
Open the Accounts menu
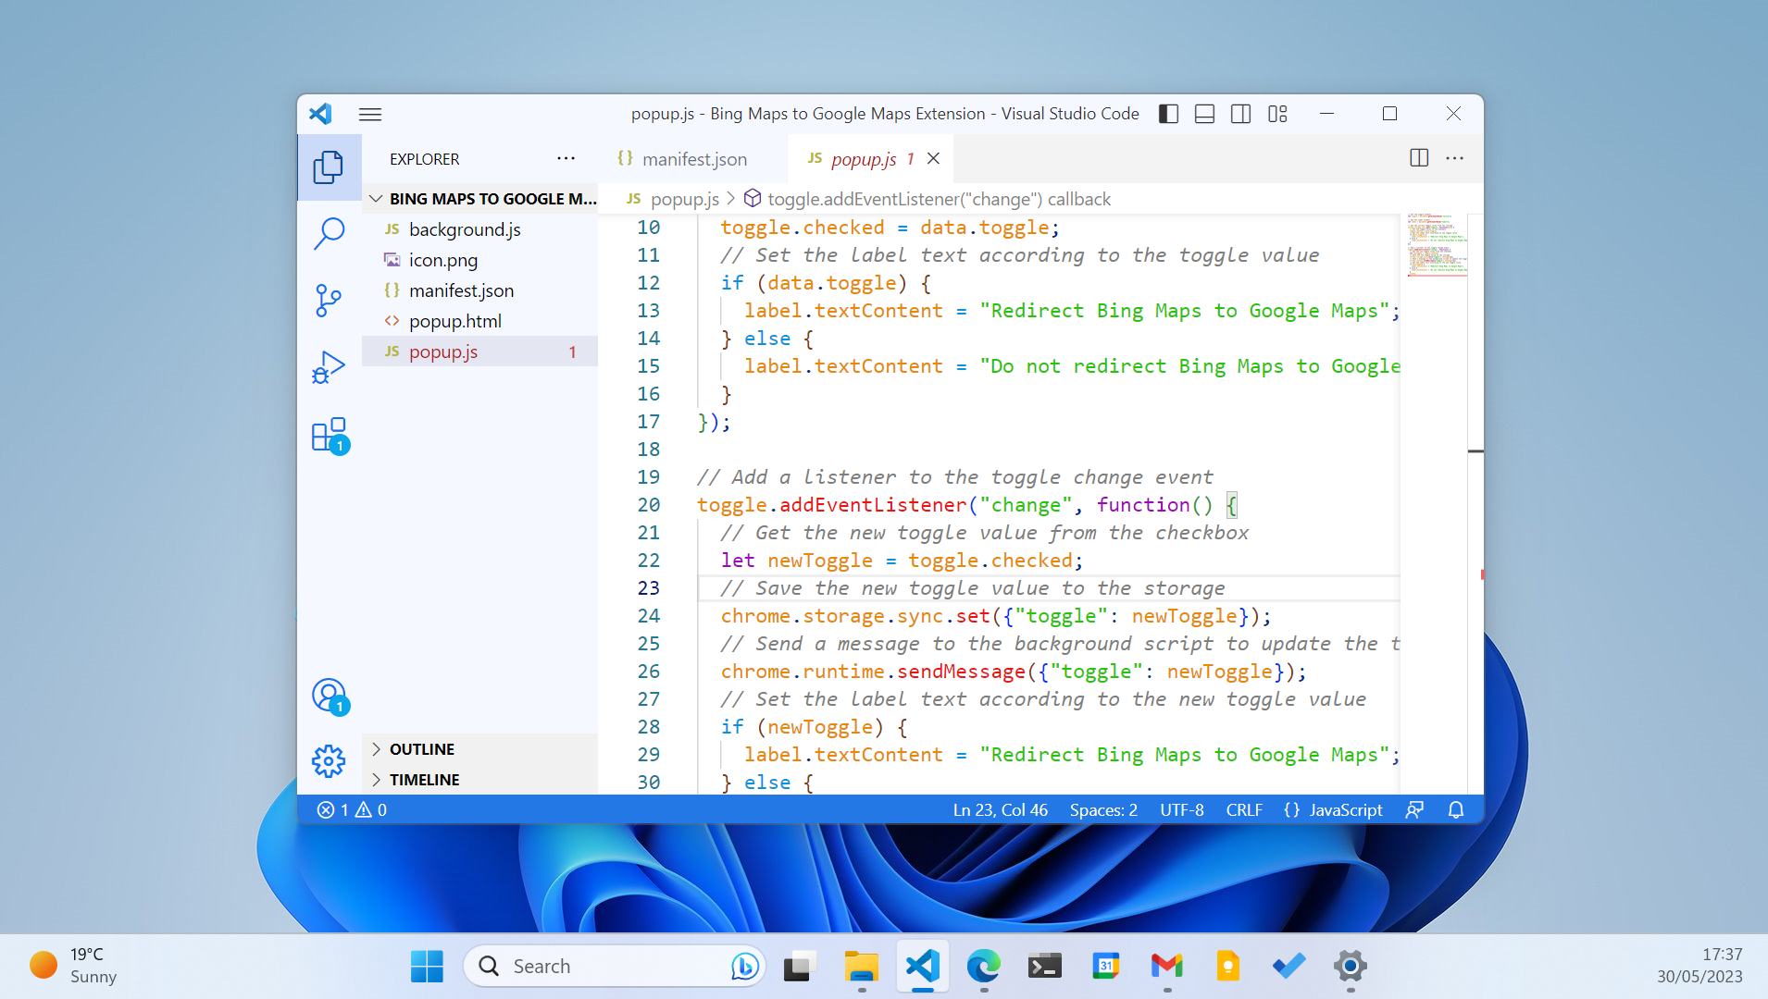point(329,696)
